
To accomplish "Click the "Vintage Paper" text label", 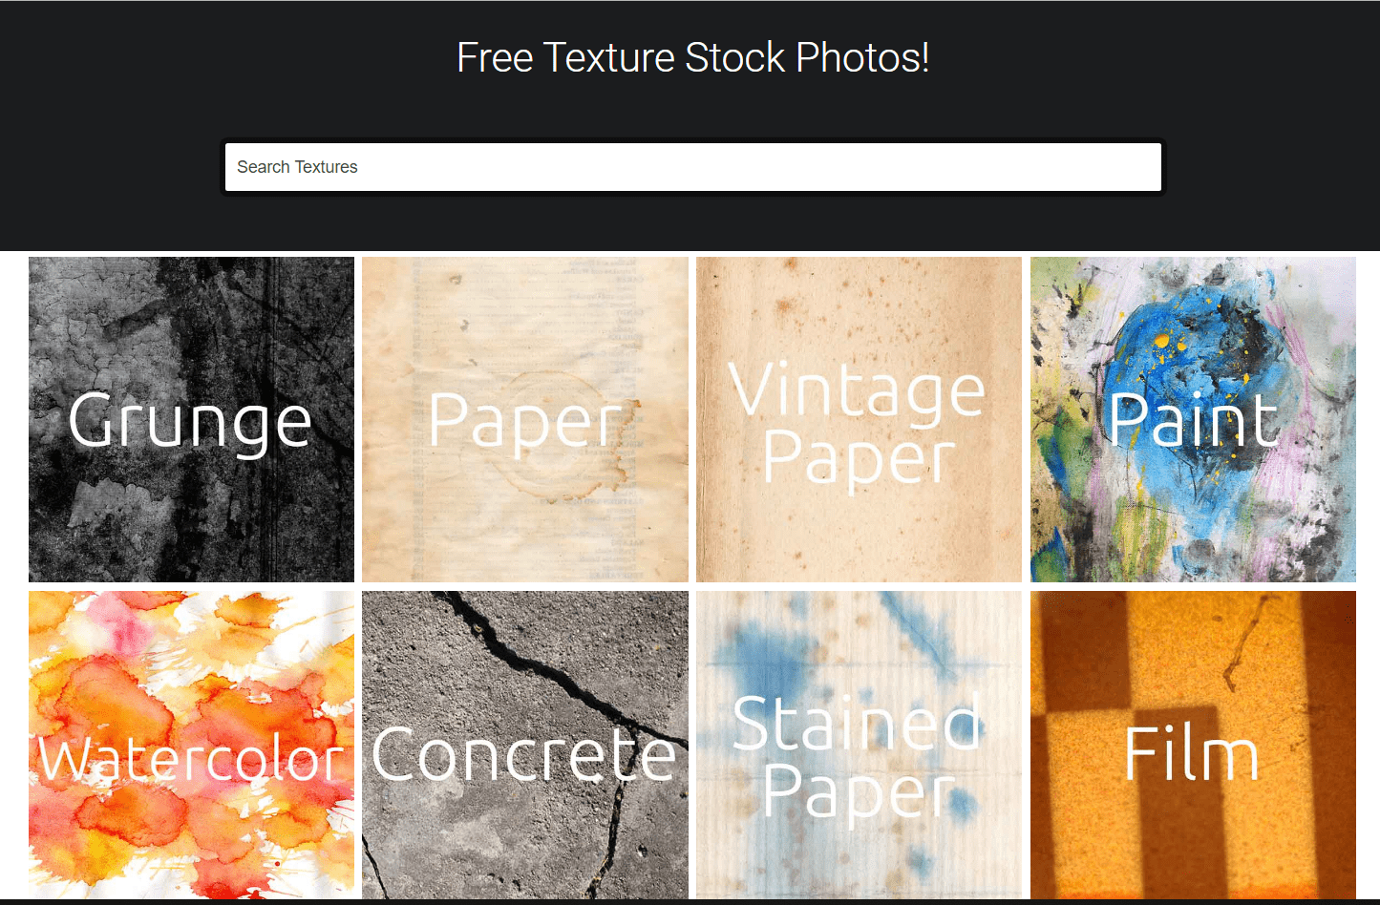I will tap(858, 425).
